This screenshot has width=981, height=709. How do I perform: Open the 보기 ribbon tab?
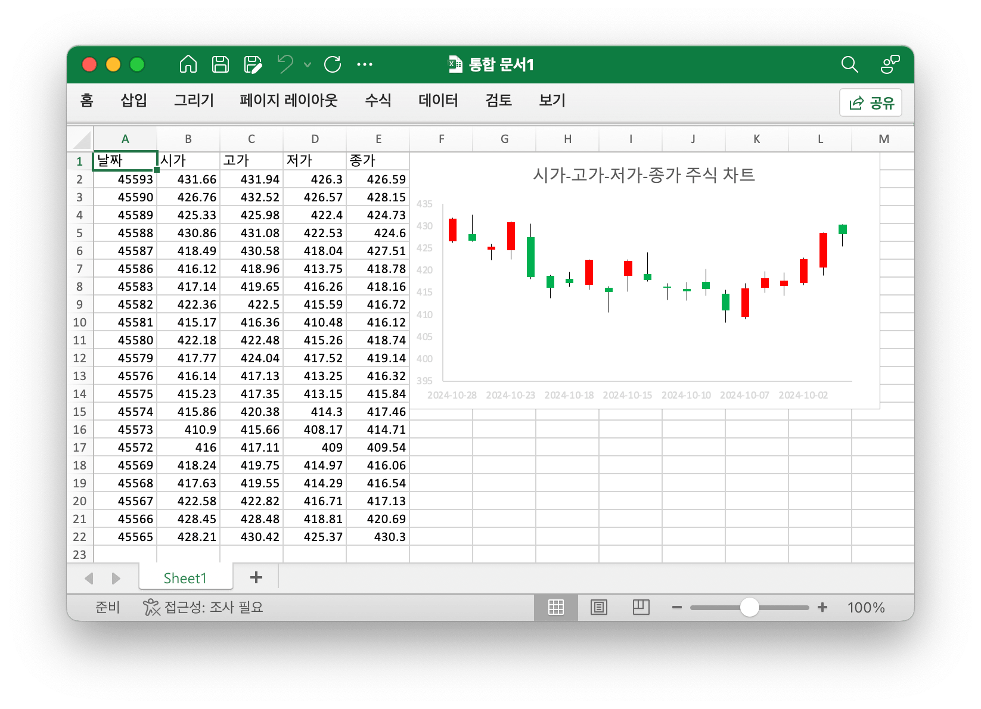tap(552, 100)
